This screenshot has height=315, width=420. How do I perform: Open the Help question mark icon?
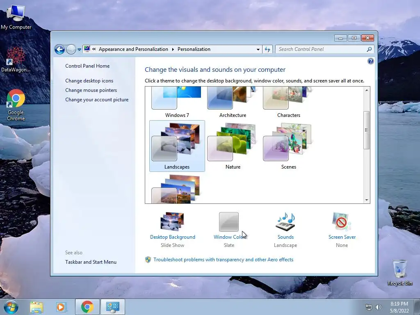370,62
